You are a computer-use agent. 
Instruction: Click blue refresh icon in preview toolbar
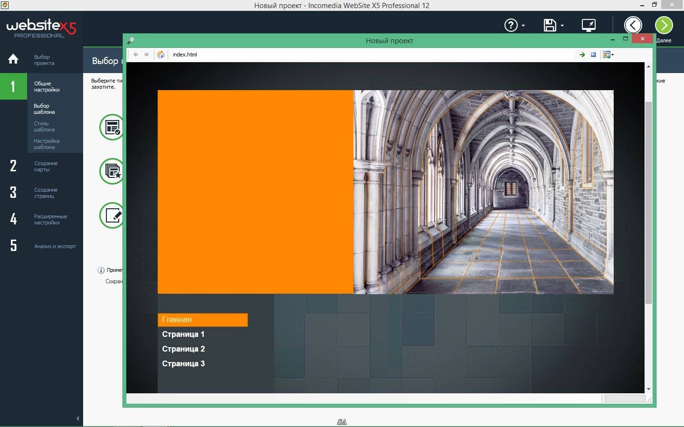tap(593, 55)
